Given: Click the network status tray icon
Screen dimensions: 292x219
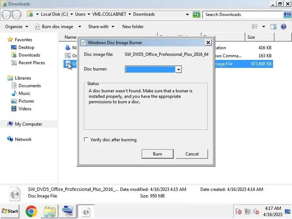Looking at the screenshot, I should click(247, 212).
